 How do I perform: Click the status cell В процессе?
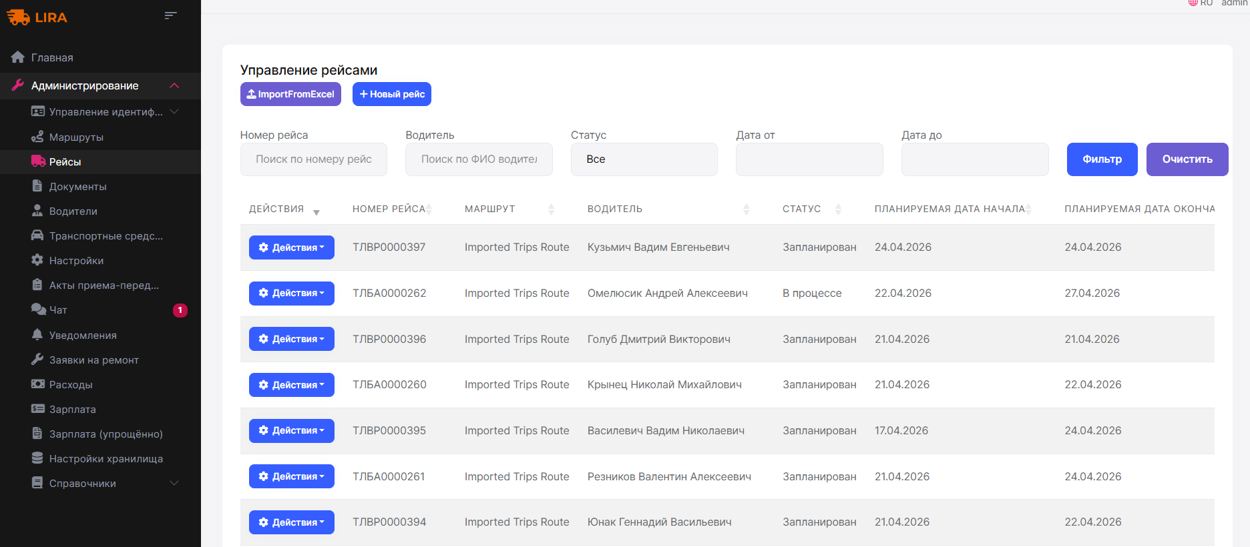(x=812, y=293)
